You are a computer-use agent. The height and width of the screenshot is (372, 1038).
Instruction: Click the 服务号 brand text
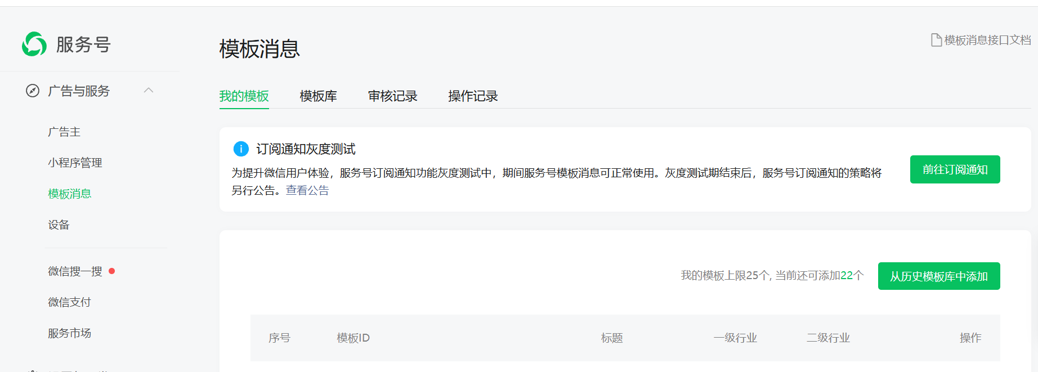(83, 44)
